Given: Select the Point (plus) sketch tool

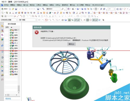Looking at the screenshot, I should click(x=39, y=16).
